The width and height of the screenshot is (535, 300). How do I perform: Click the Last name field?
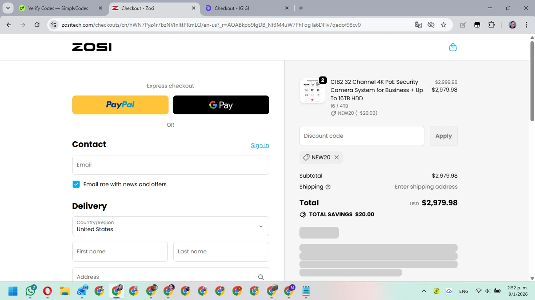click(x=221, y=252)
